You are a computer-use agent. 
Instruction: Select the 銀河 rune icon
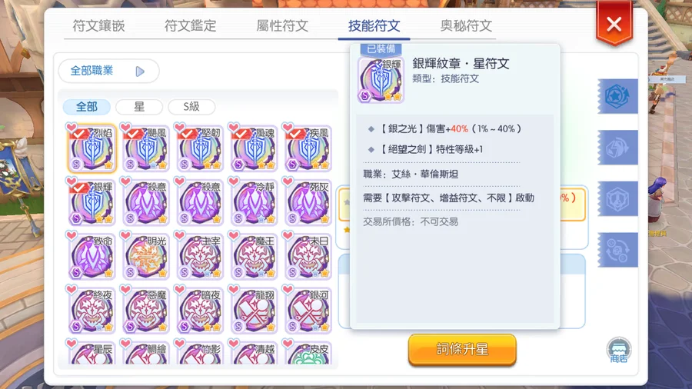(x=308, y=311)
